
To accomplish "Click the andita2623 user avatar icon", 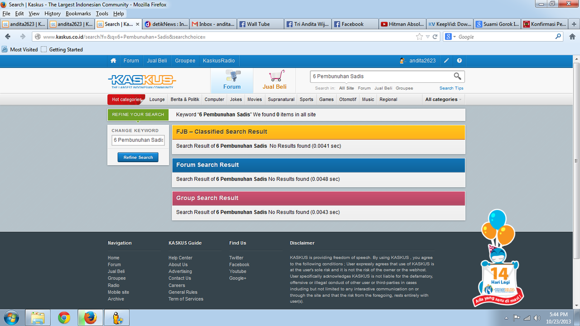I will 402,61.
